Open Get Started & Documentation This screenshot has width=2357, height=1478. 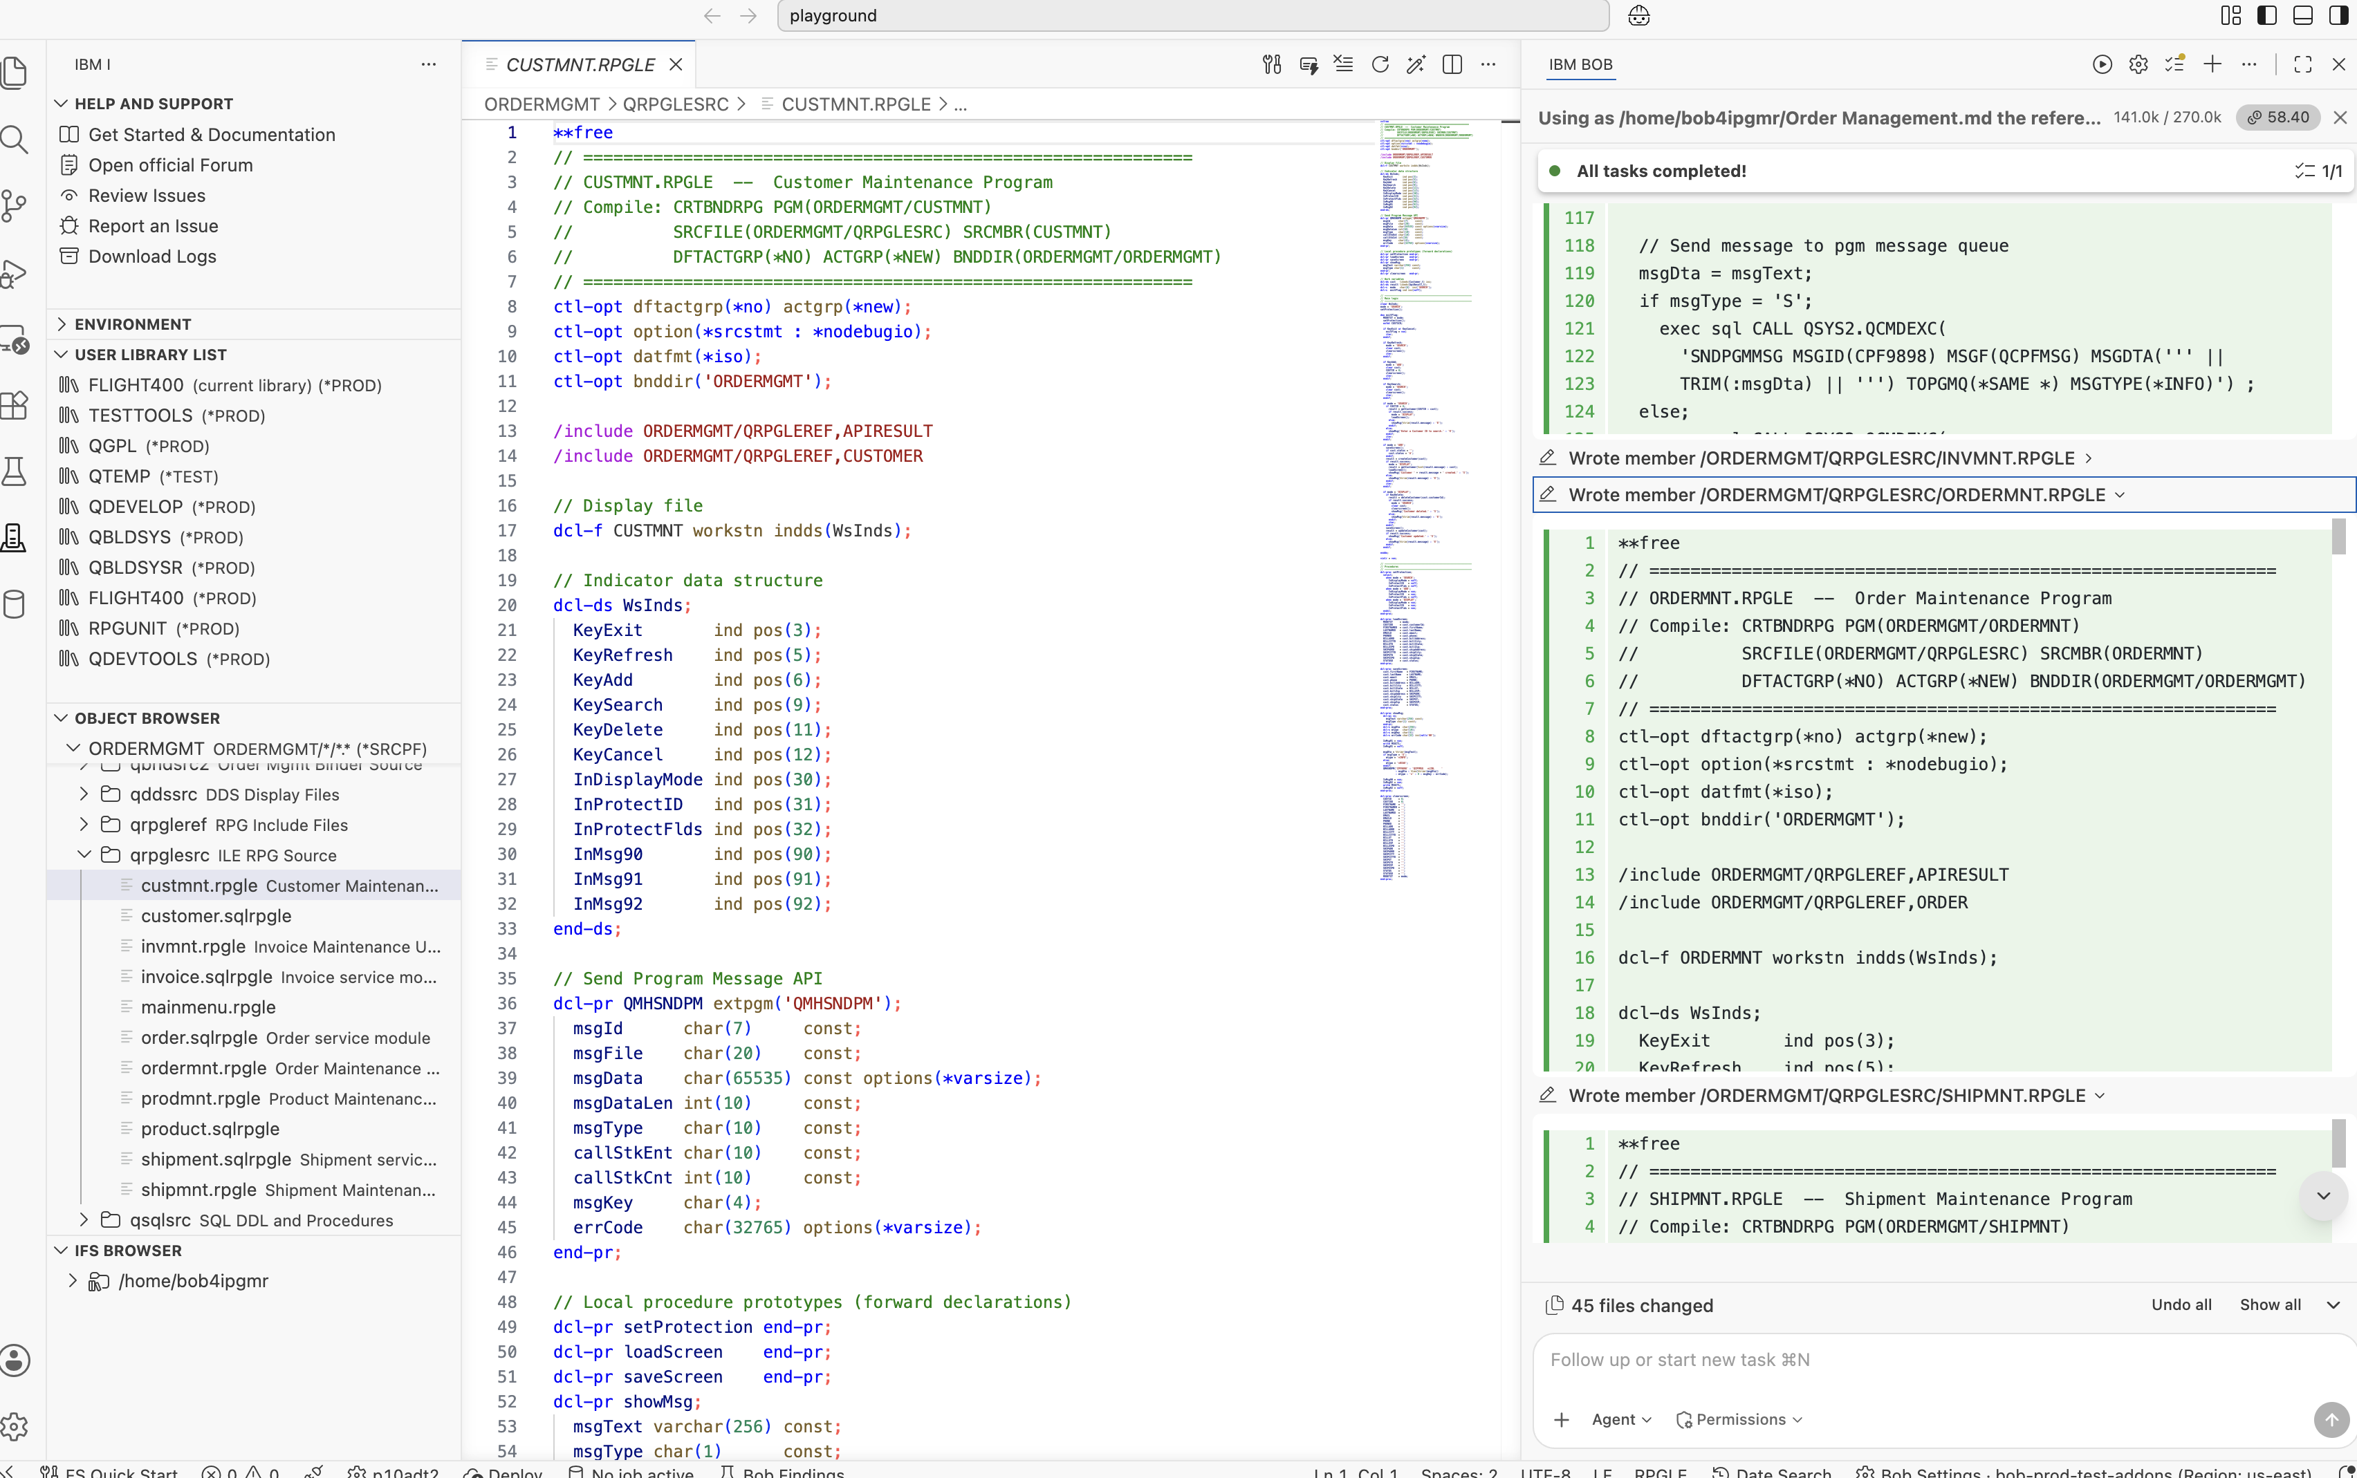211,135
